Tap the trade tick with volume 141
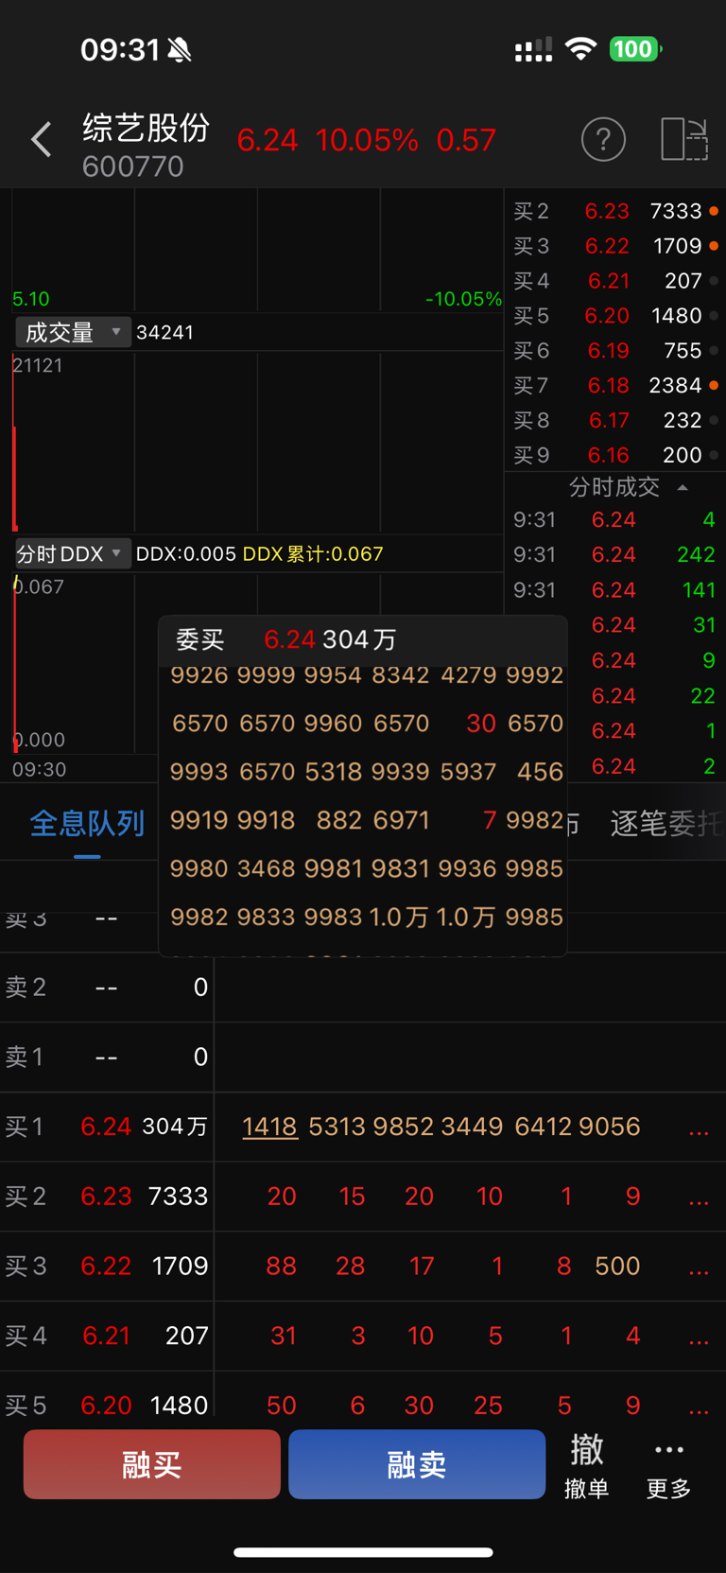The height and width of the screenshot is (1573, 726). pos(699,590)
